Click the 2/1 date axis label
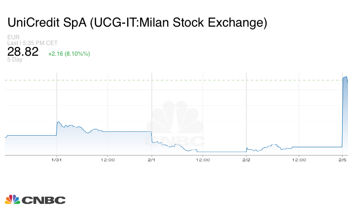 pos(151,159)
